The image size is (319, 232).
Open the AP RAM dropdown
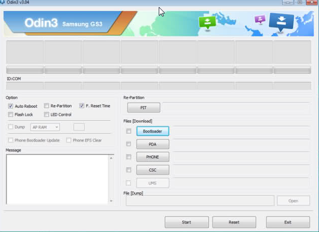(45, 127)
